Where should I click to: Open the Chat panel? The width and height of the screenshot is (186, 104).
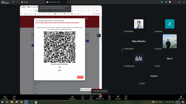click(x=83, y=97)
